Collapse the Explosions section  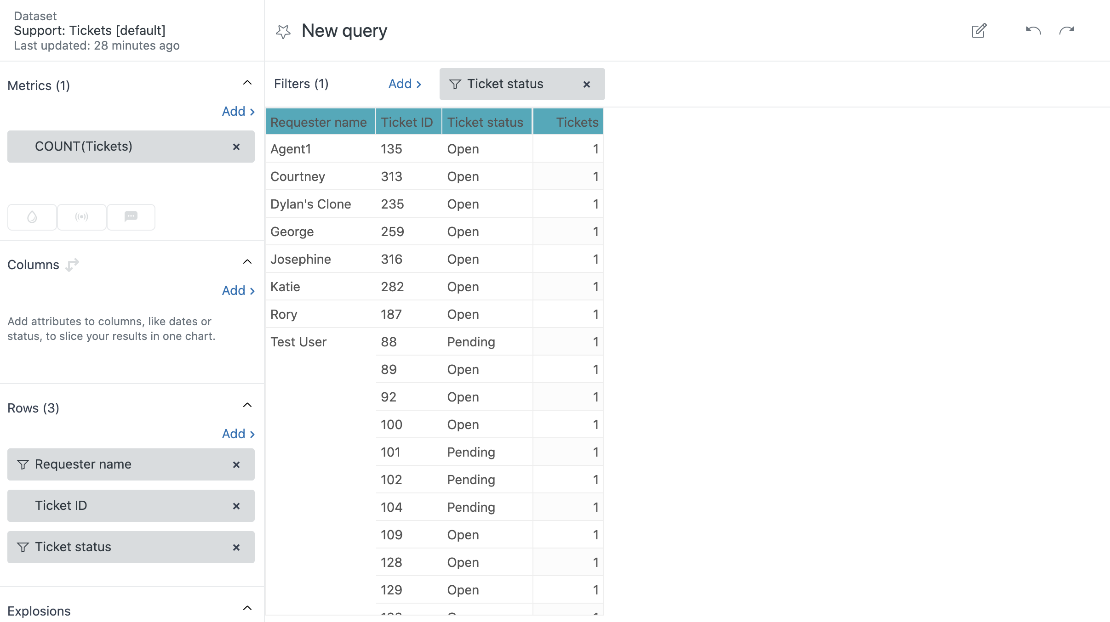pos(247,608)
